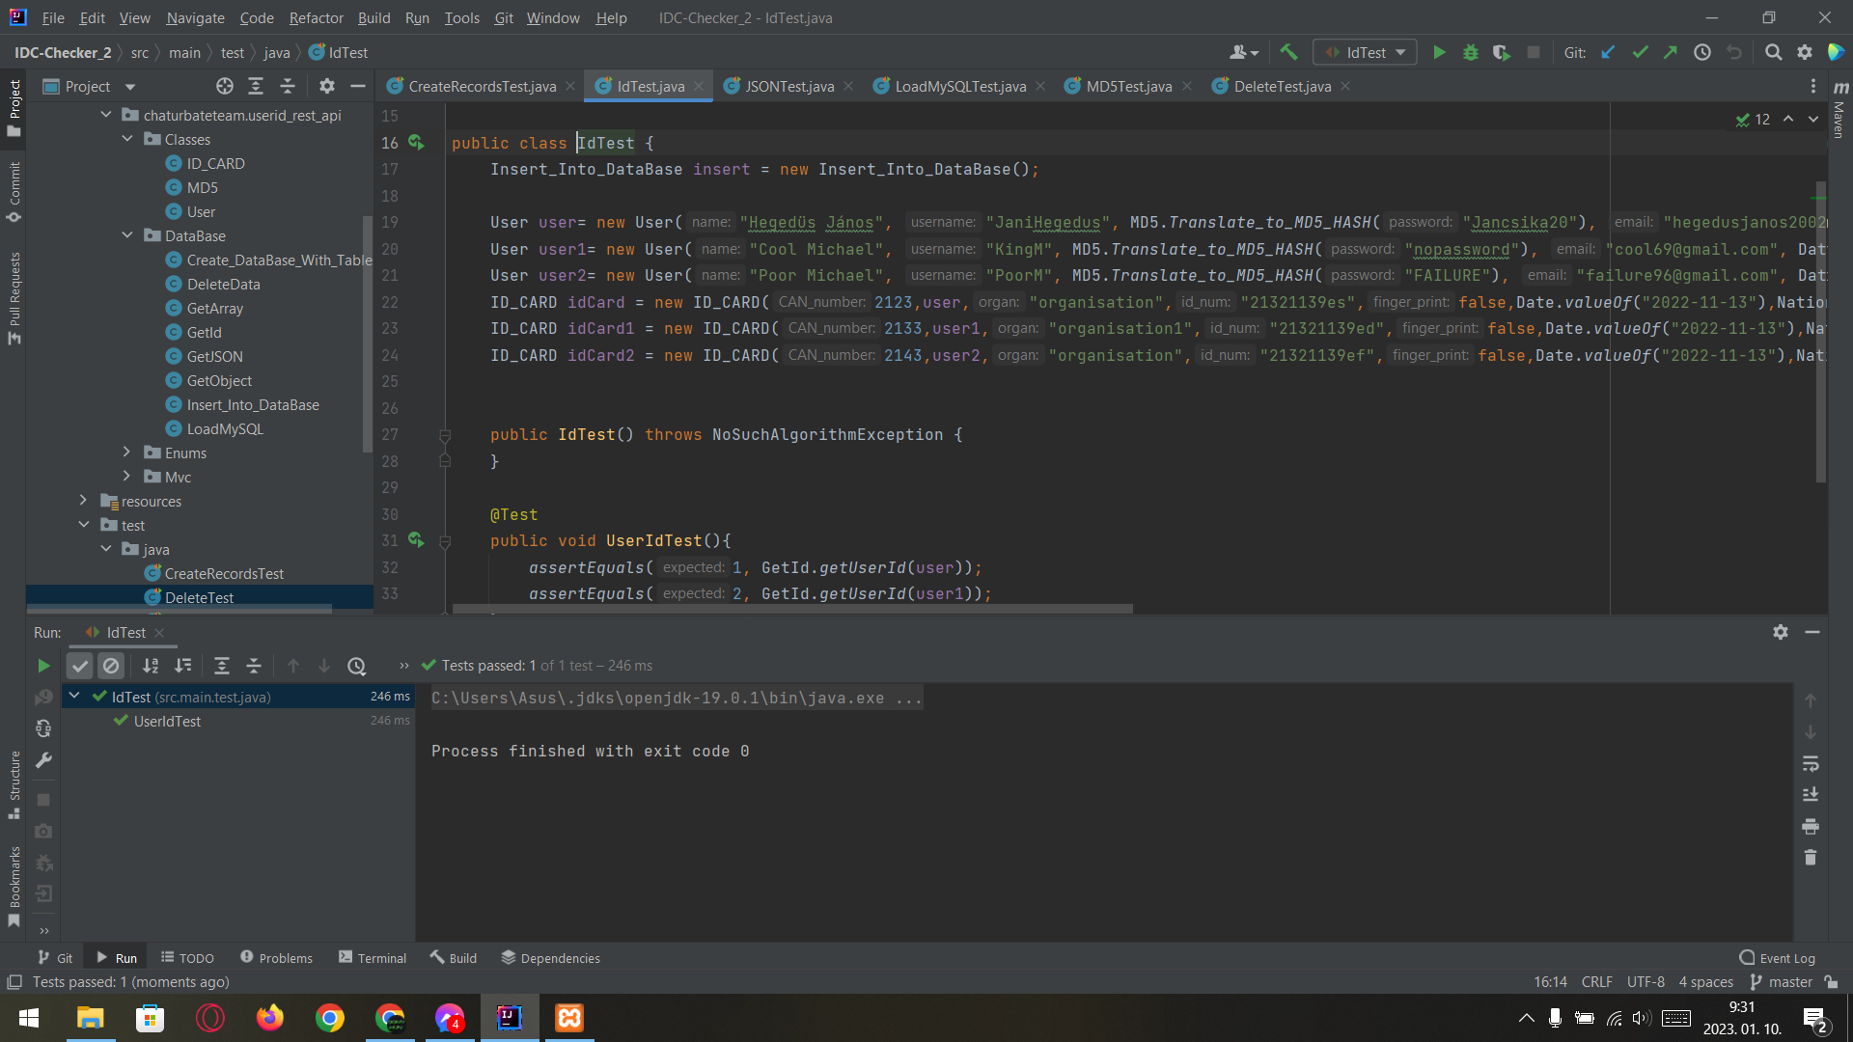Viewport: 1853px width, 1042px height.
Task: Switch to MD5Test.java tab
Action: [1128, 87]
